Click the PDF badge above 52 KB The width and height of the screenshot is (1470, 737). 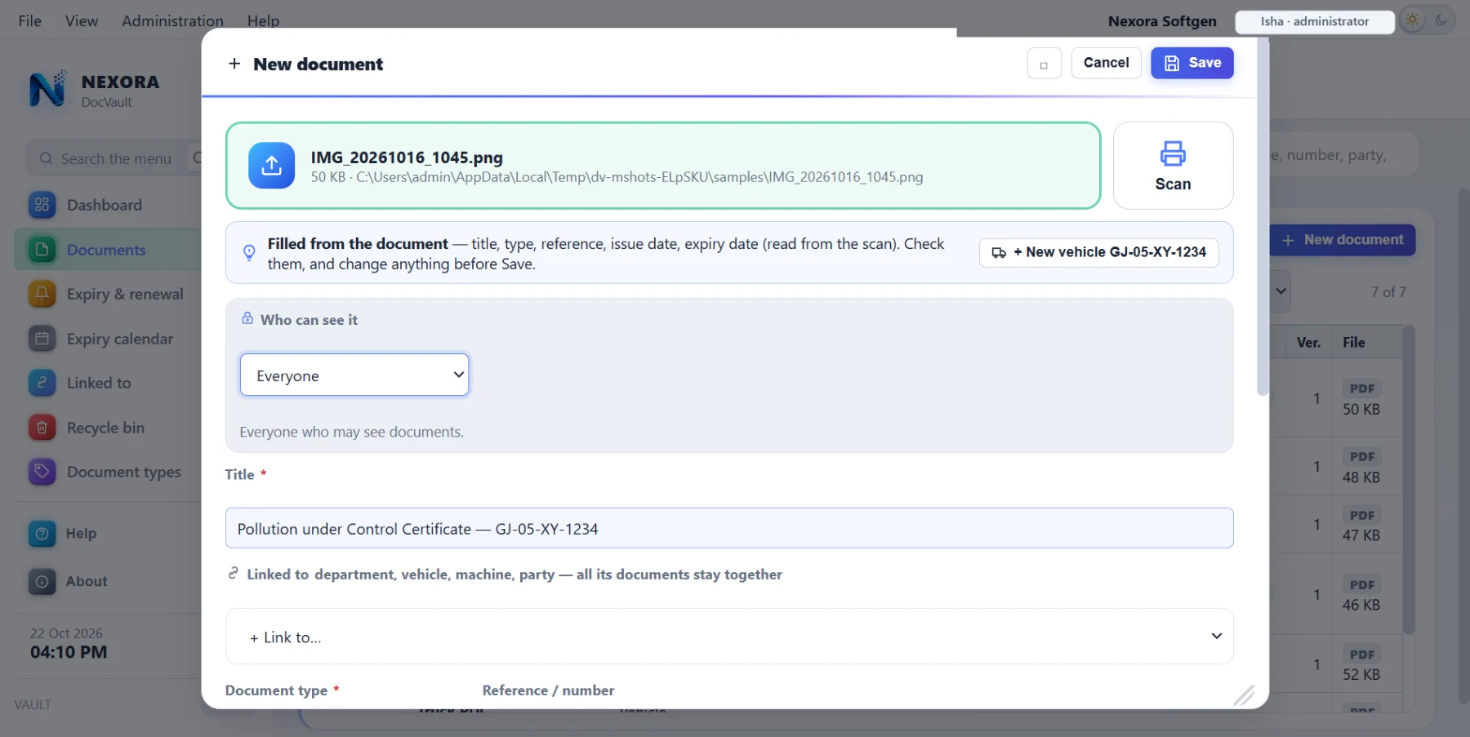pos(1361,655)
